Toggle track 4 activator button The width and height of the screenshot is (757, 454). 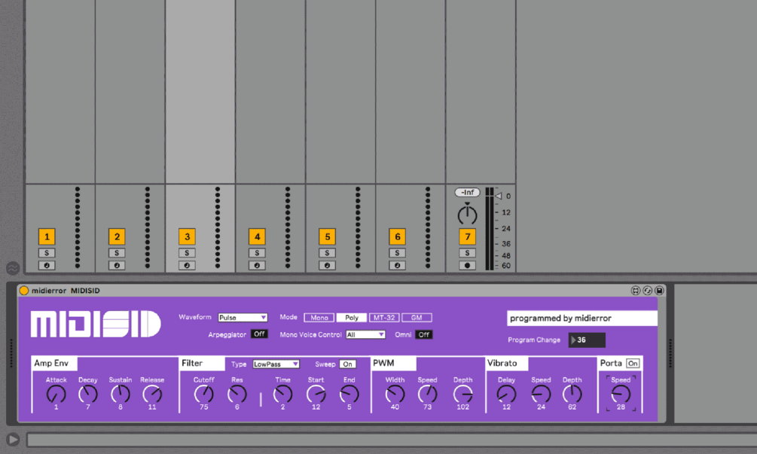257,237
